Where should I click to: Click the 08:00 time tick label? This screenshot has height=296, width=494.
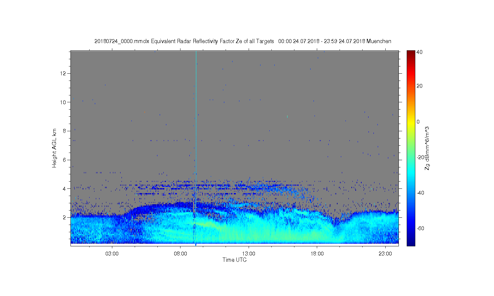[x=180, y=254]
